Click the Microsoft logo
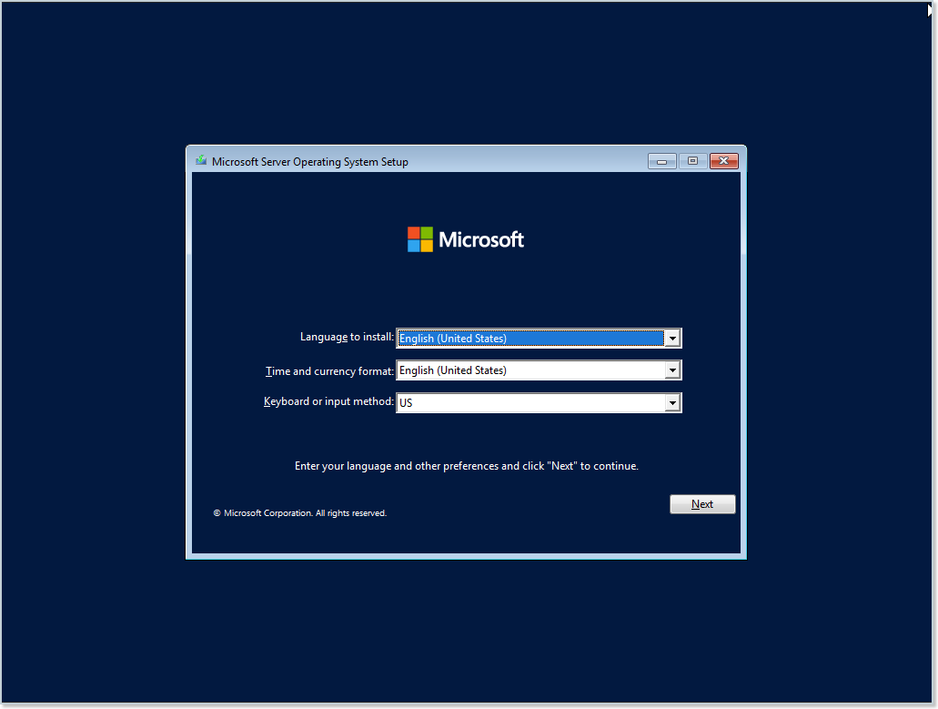The height and width of the screenshot is (709, 938). (466, 239)
